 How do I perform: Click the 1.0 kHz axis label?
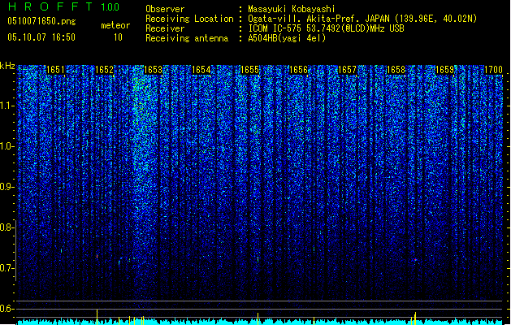pyautogui.click(x=6, y=146)
